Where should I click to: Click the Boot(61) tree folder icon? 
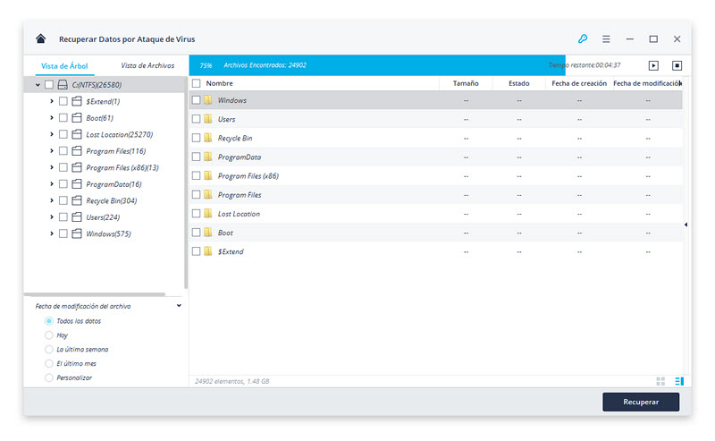pos(77,118)
